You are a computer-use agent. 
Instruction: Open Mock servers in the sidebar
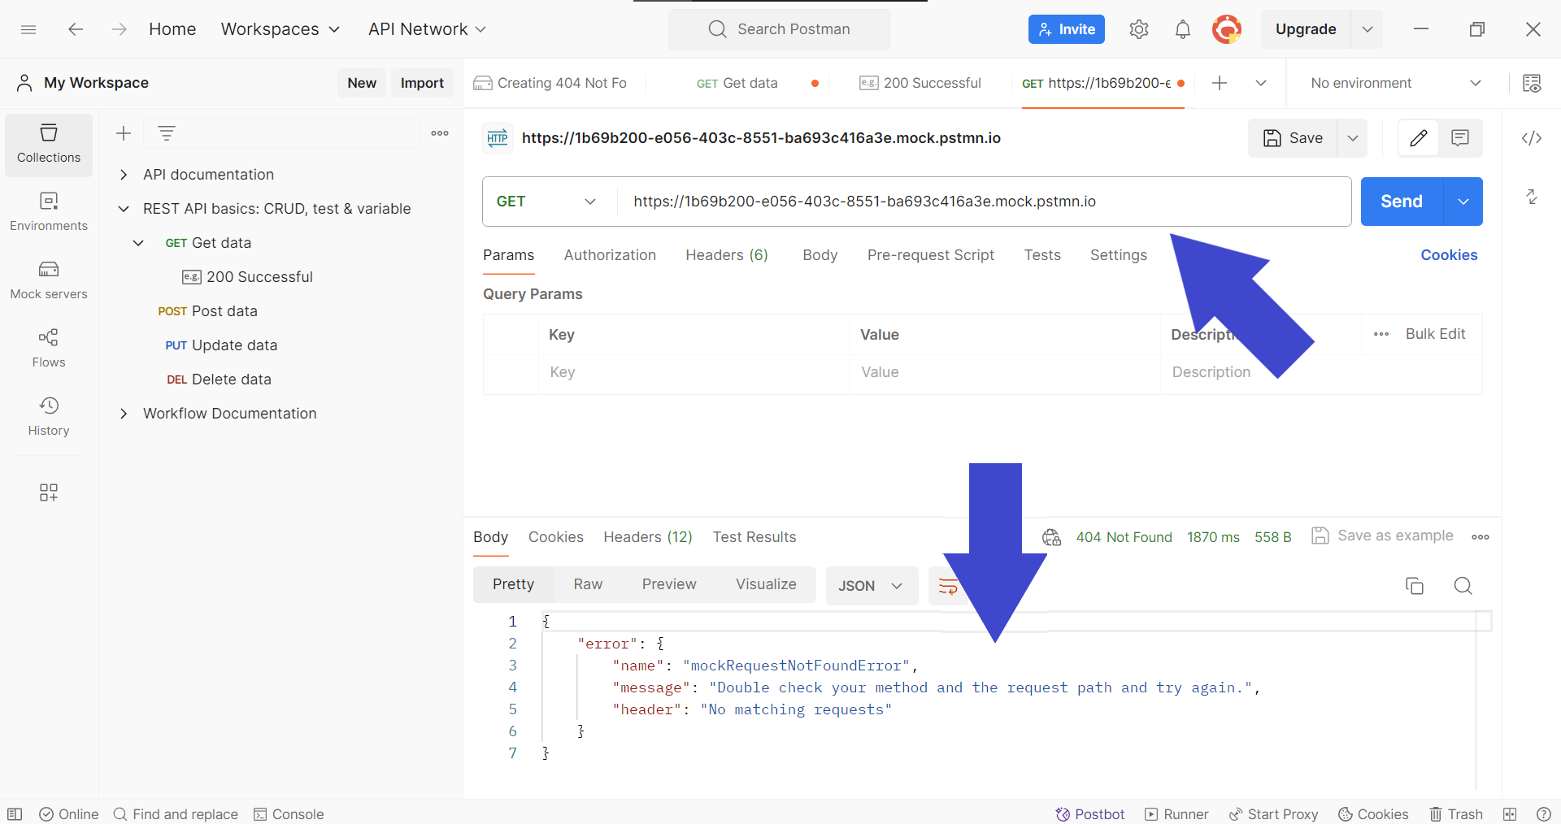coord(49,280)
